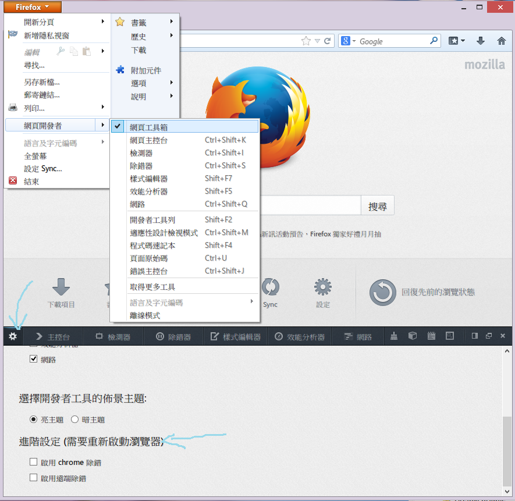Click inside the Google search box

point(393,41)
